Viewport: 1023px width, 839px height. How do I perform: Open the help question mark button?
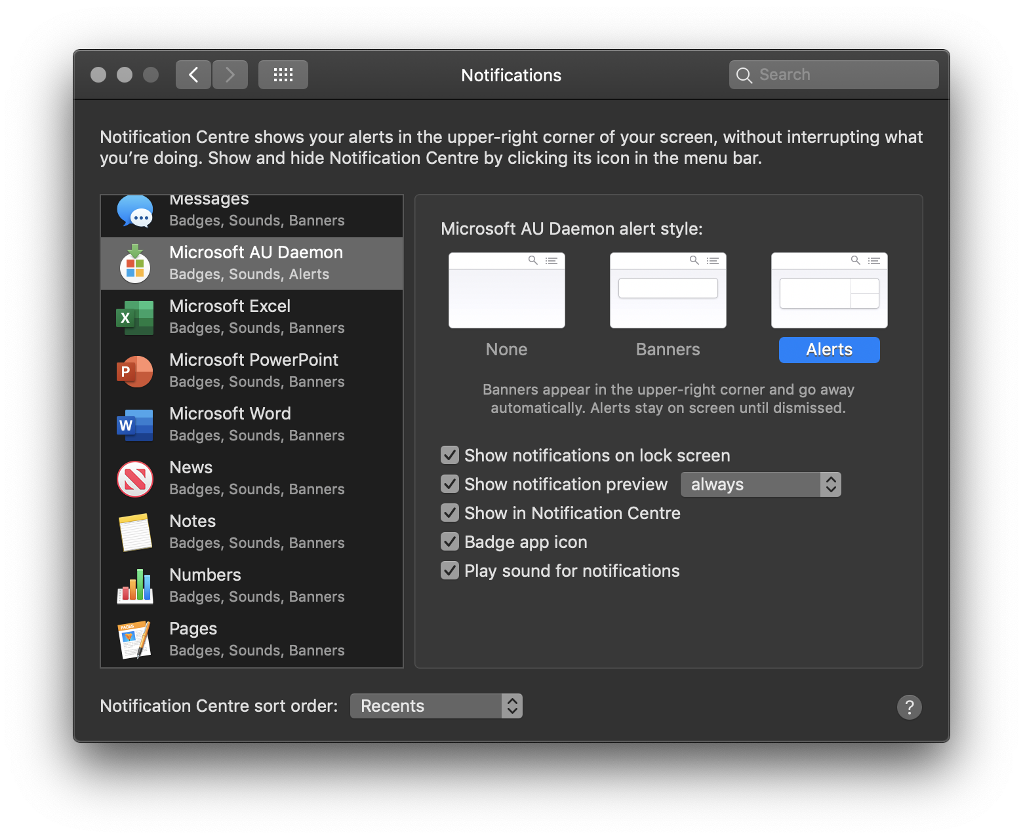click(909, 707)
